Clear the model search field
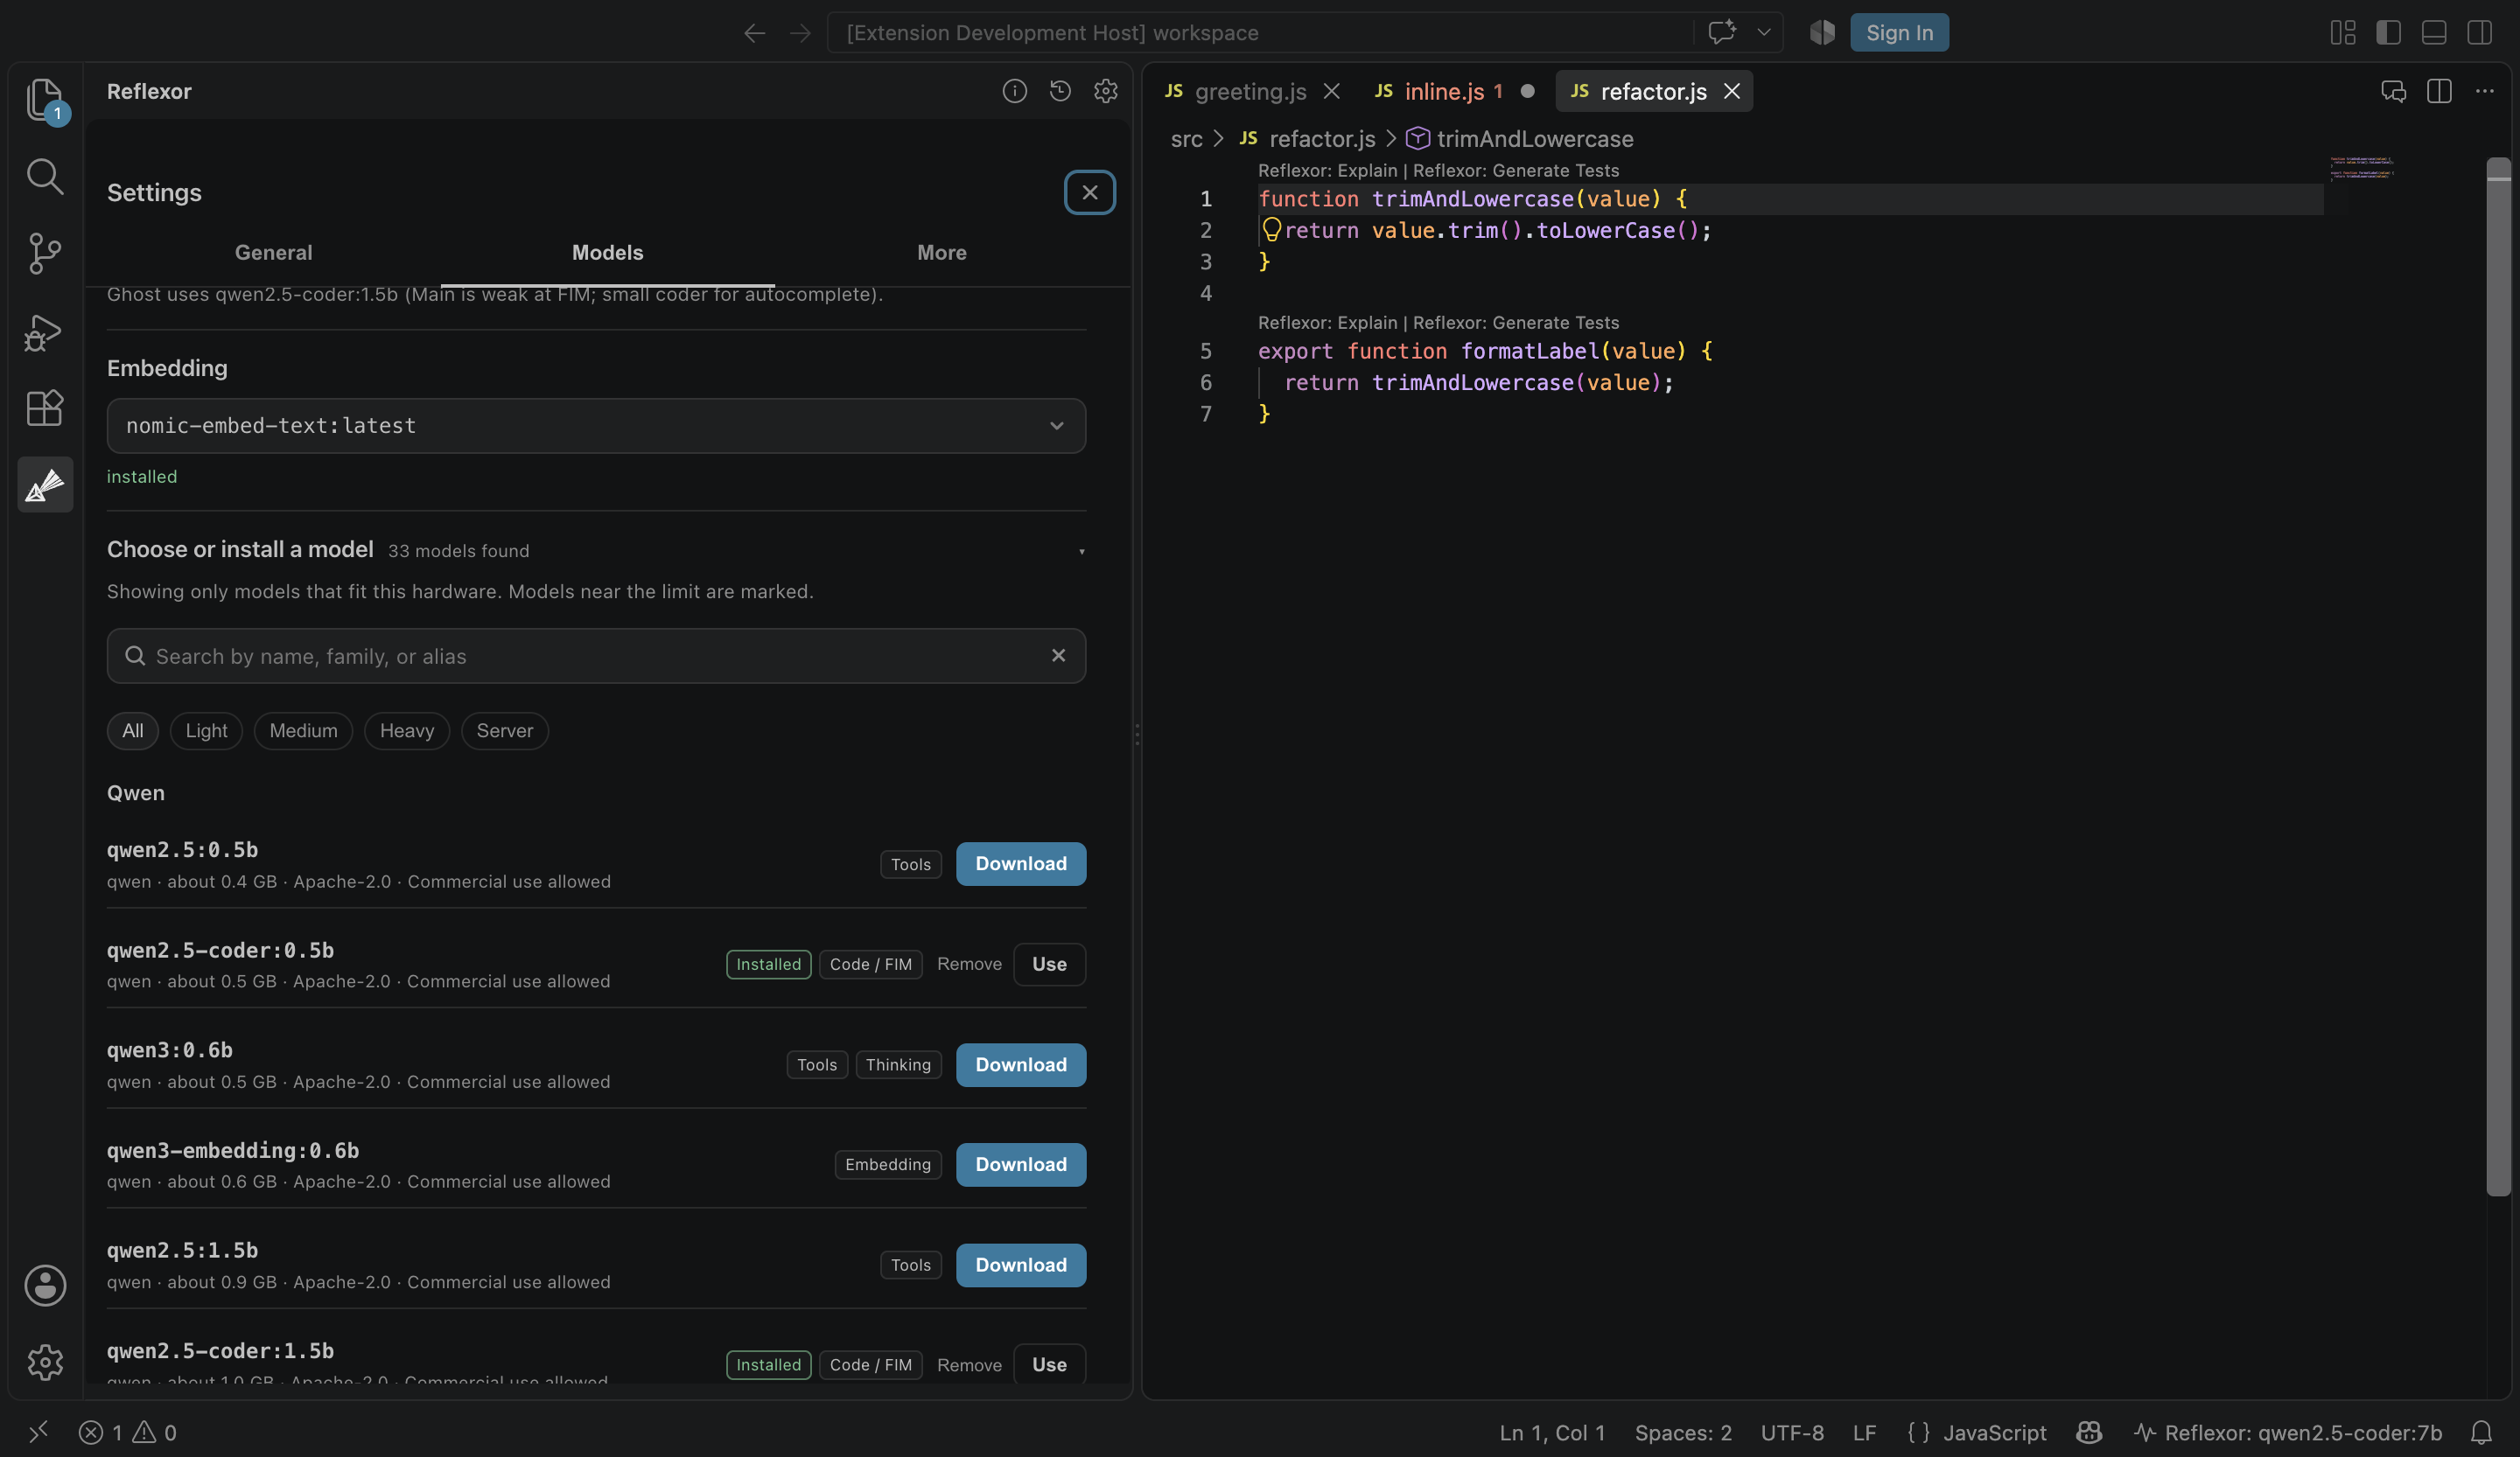Viewport: 2520px width, 1457px height. [1058, 656]
